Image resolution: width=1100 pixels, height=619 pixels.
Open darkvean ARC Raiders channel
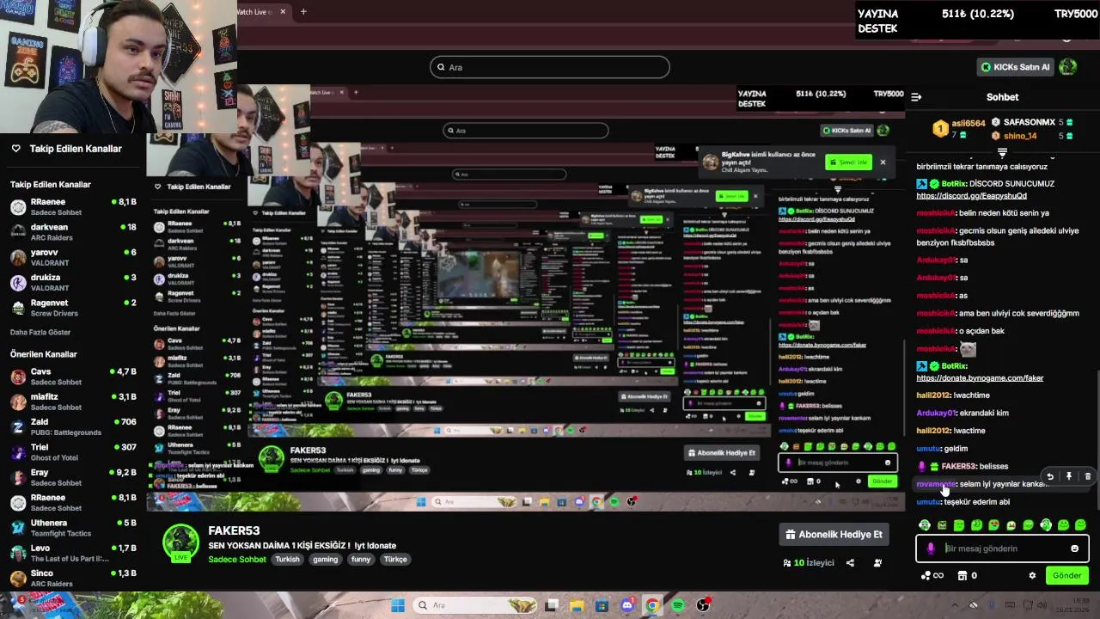pyautogui.click(x=73, y=232)
